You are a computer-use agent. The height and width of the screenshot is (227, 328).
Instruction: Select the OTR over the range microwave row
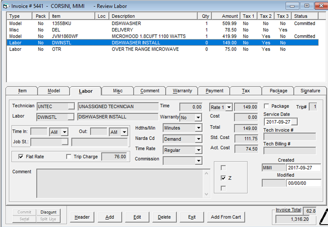click(x=163, y=49)
